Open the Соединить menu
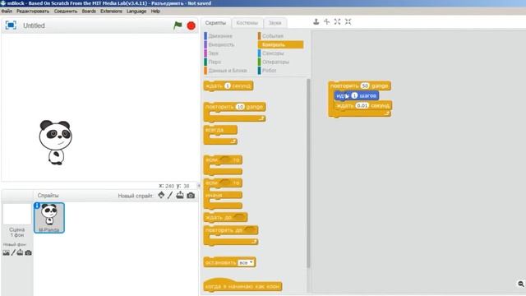This screenshot has height=296, width=526. pos(66,11)
